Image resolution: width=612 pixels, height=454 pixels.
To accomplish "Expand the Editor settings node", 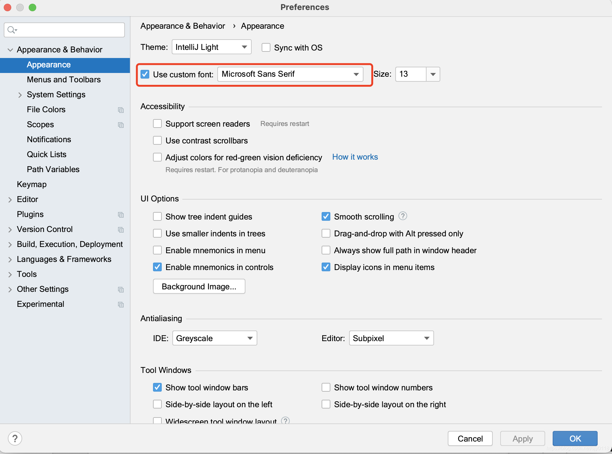I will (x=10, y=200).
